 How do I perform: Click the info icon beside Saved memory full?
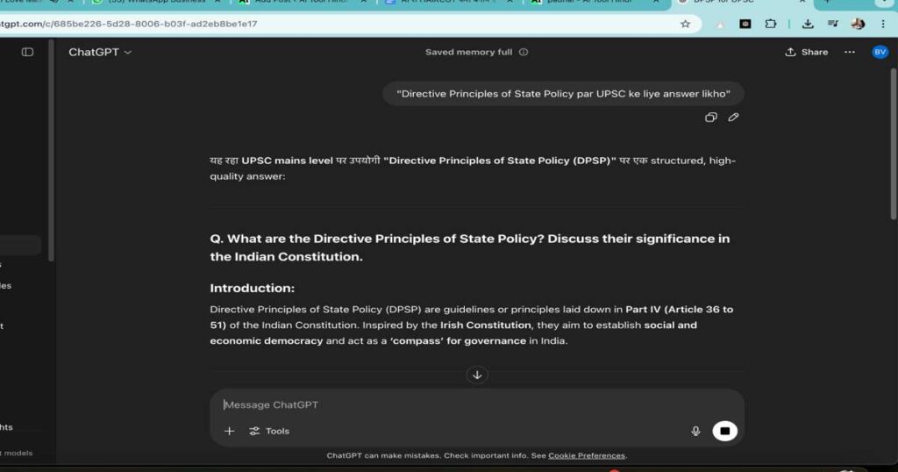click(524, 52)
